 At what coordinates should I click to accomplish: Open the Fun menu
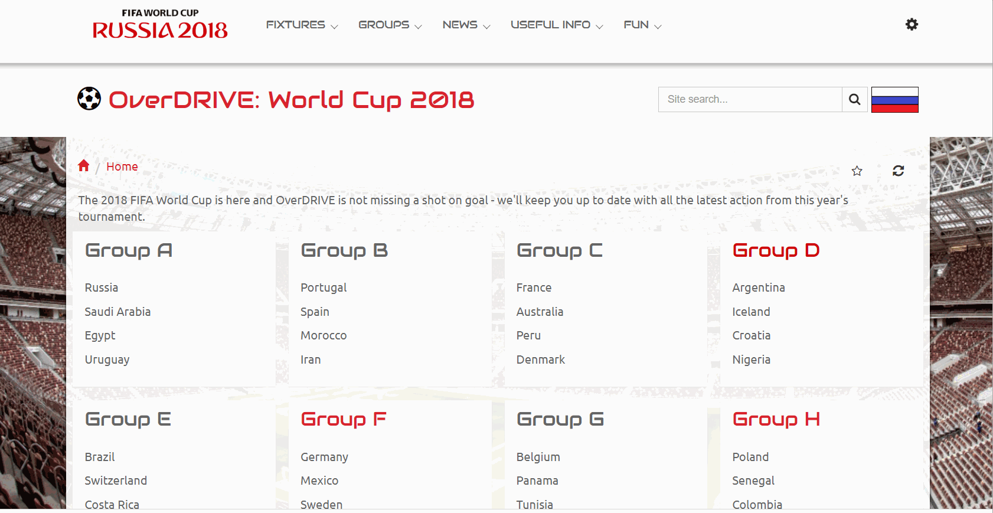[642, 25]
